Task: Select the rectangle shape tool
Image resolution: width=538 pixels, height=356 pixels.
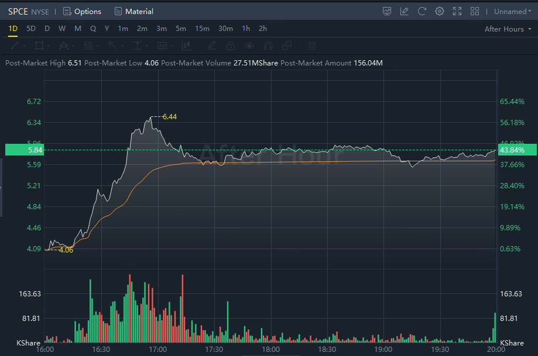Action: click(39, 46)
